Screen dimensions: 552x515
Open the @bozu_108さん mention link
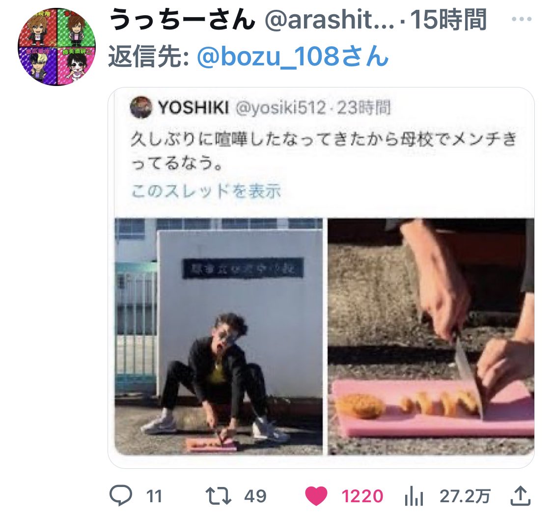[x=293, y=57]
